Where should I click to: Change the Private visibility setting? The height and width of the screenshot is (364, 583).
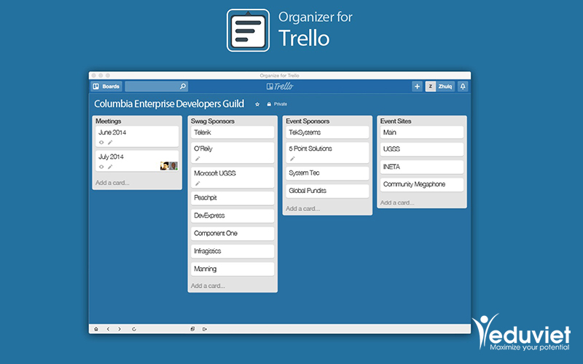pos(277,104)
